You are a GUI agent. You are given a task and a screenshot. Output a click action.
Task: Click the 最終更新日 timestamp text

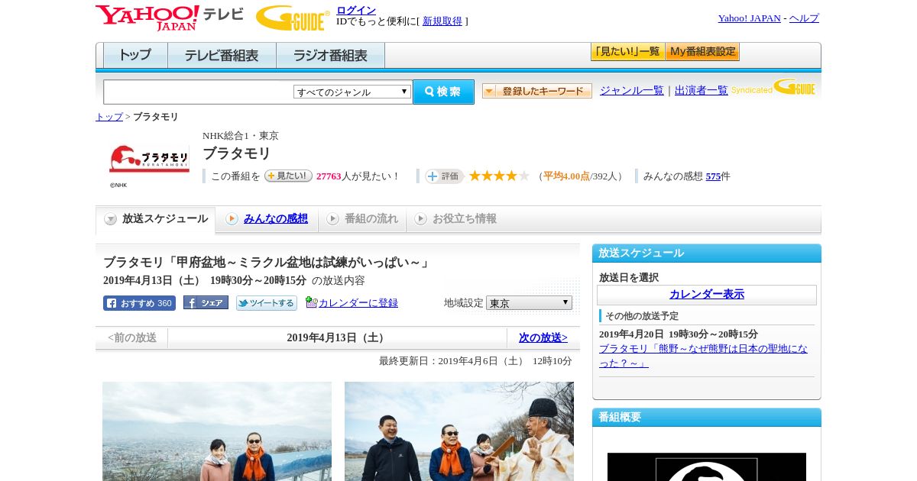pyautogui.click(x=475, y=361)
